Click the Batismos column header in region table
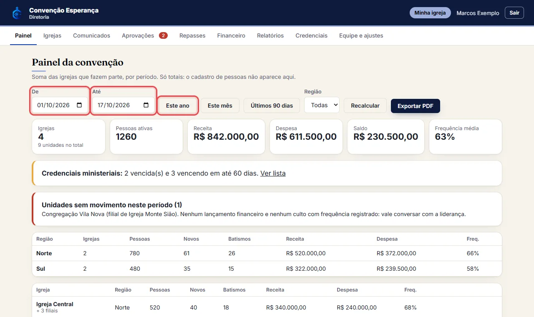The height and width of the screenshot is (317, 534). point(239,239)
